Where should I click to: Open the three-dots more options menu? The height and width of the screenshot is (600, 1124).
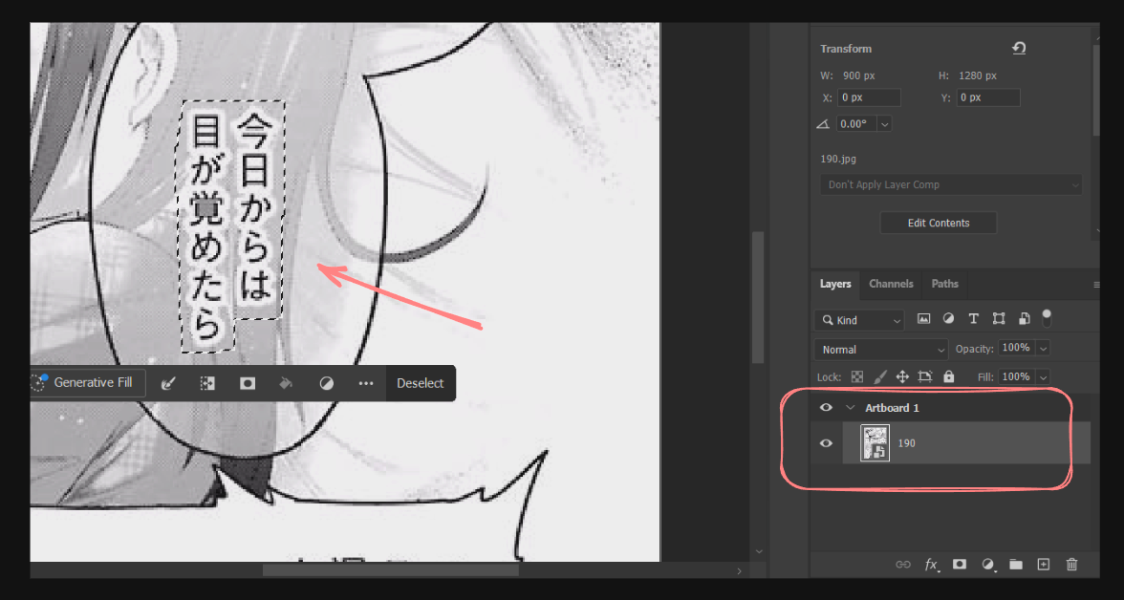click(x=365, y=383)
